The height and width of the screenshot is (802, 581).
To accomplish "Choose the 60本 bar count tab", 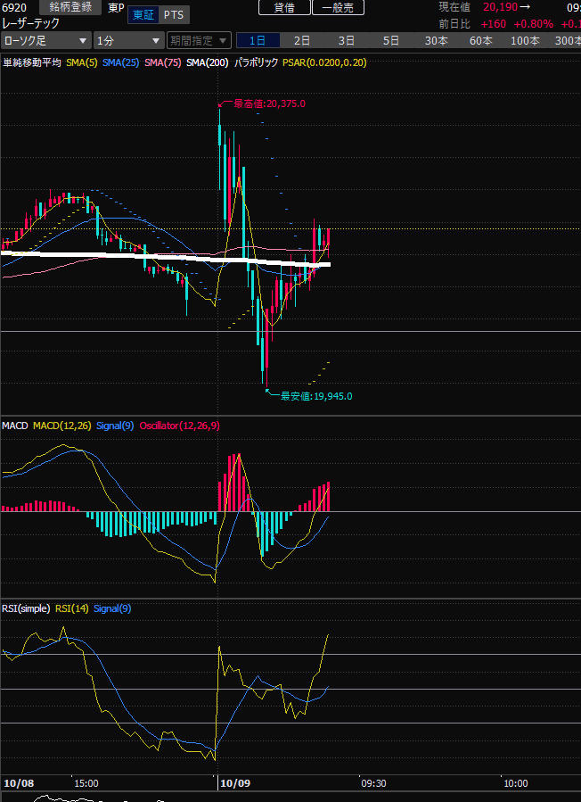I will coord(480,41).
